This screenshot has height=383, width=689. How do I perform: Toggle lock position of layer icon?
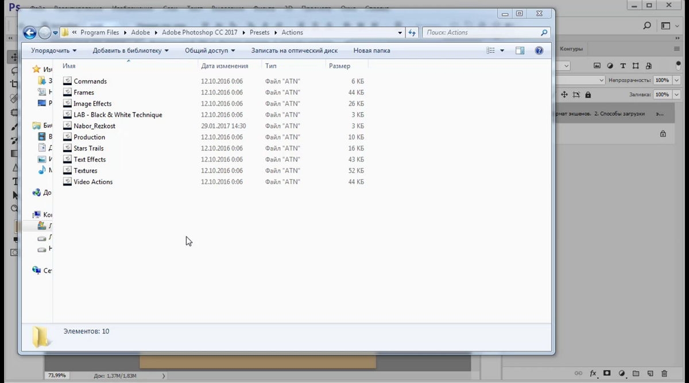click(x=564, y=94)
